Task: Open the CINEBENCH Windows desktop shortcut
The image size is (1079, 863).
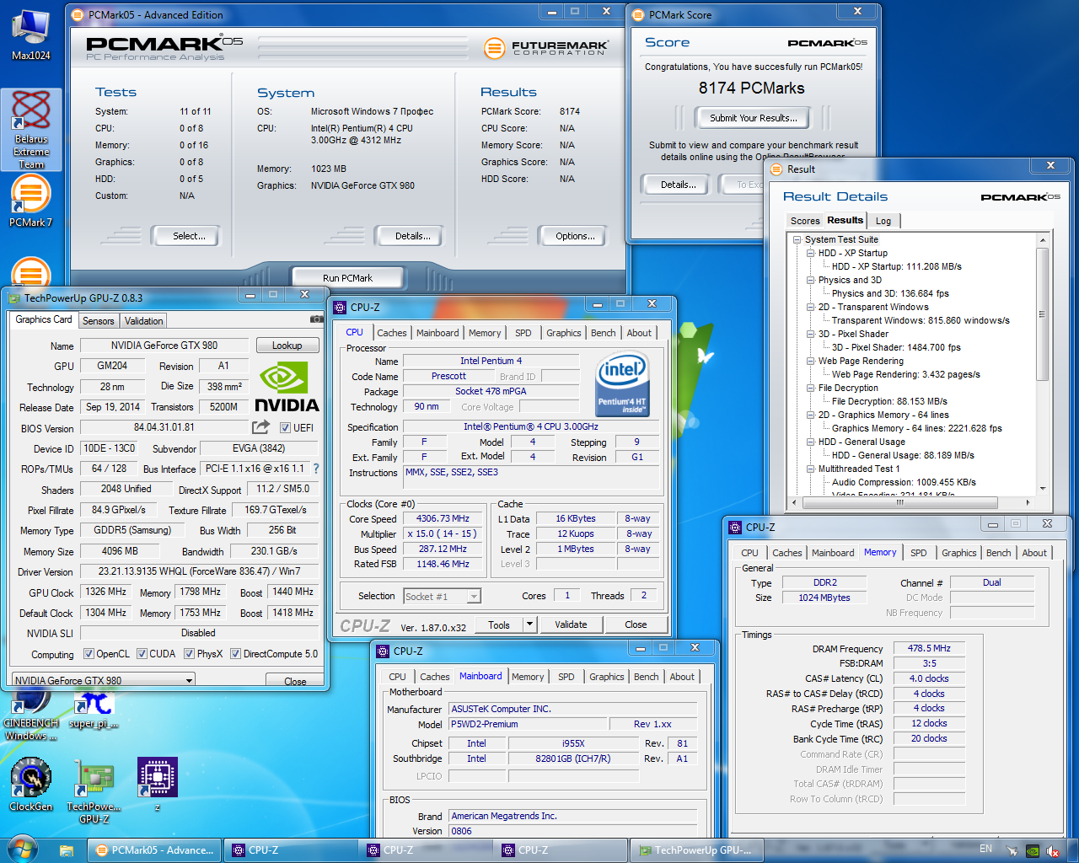Action: pos(30,715)
